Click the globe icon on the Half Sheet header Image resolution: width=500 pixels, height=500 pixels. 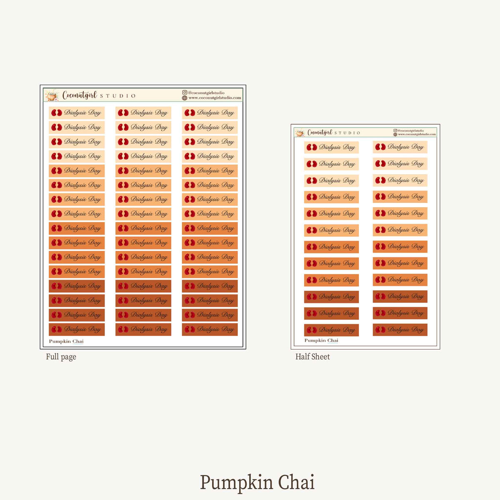pyautogui.click(x=395, y=134)
